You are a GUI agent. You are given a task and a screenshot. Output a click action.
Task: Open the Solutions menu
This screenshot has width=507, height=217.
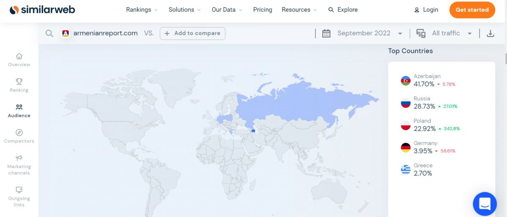coord(185,10)
